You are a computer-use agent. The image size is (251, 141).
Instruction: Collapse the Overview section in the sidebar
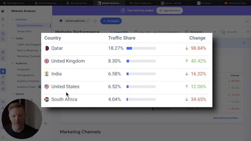pos(13,20)
